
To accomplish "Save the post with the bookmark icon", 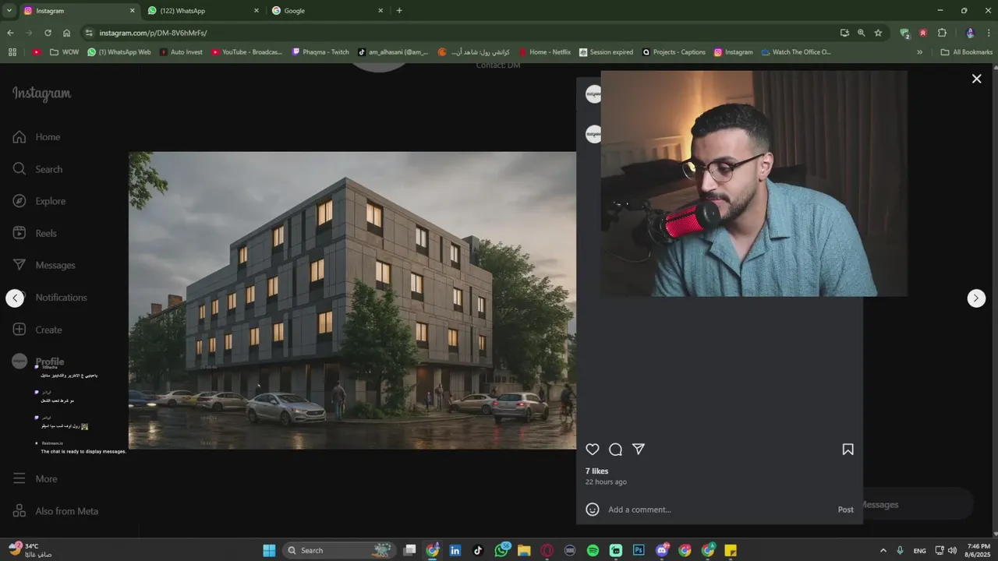I will (848, 450).
